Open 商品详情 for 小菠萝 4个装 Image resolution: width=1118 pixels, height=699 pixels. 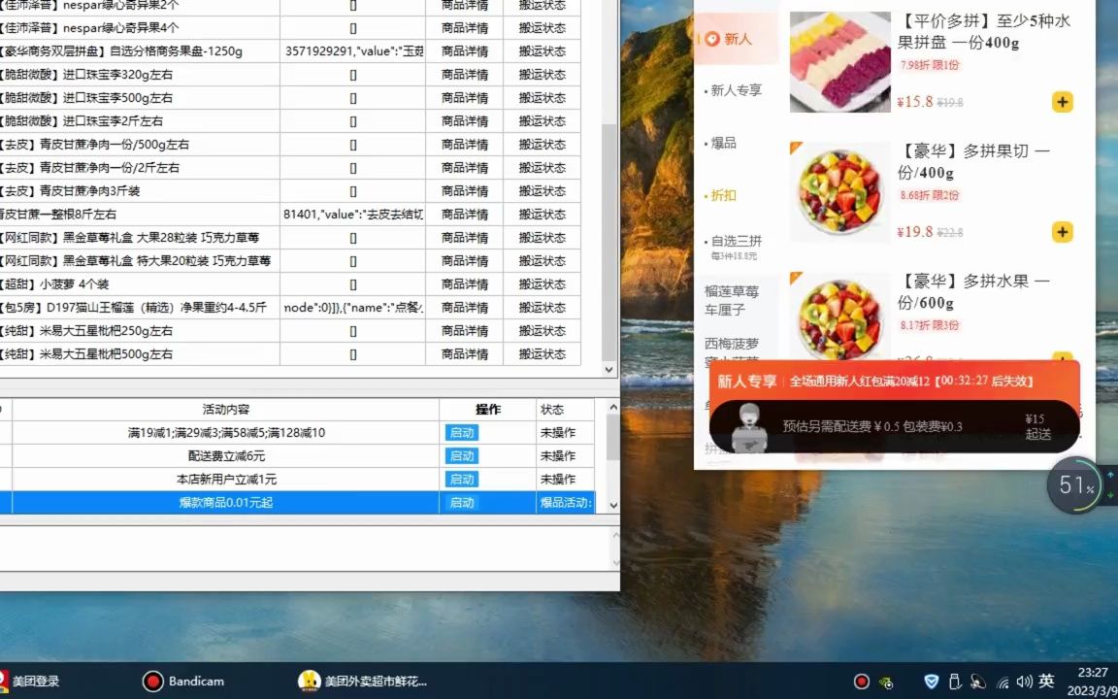[x=464, y=283]
